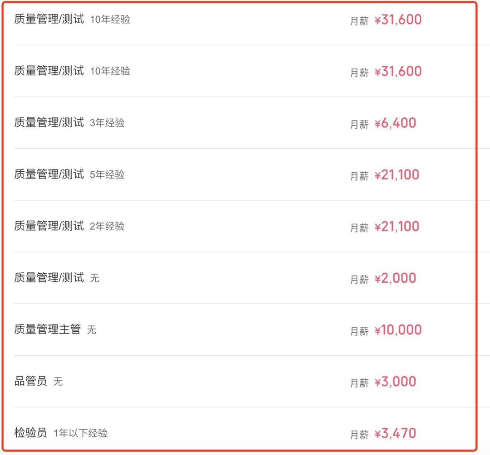Screen dimensions: 490x455
Task: Open the 品管员 job listing
Action: (30, 381)
